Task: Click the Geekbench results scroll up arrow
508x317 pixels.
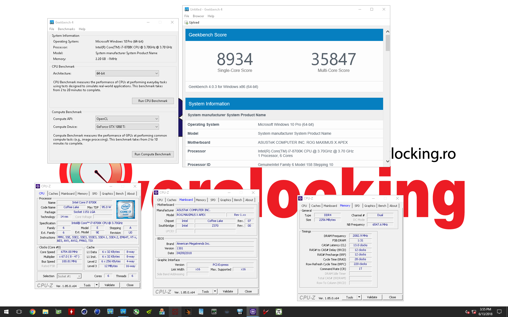Action: click(388, 31)
